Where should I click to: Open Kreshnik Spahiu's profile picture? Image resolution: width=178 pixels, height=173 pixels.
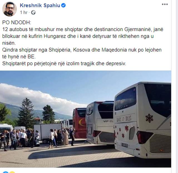point(9,9)
